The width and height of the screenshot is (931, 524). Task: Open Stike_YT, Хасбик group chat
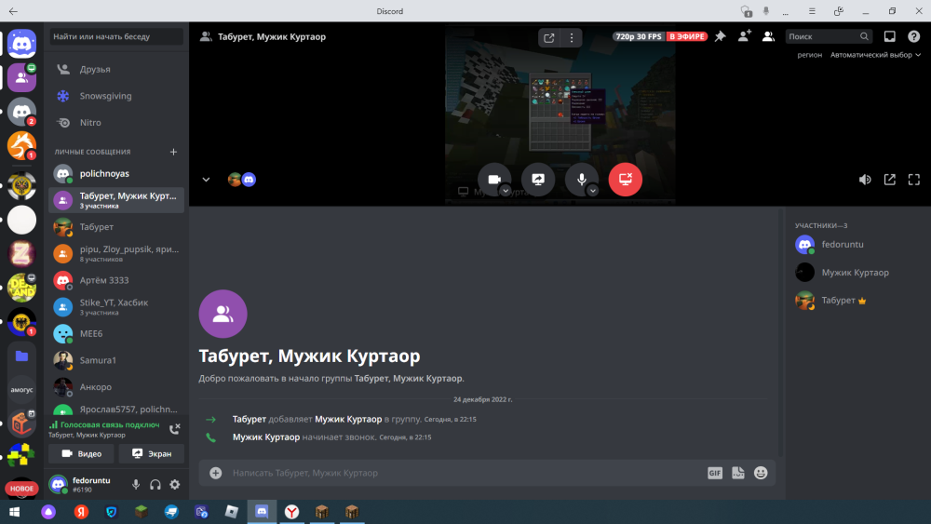[x=116, y=307]
